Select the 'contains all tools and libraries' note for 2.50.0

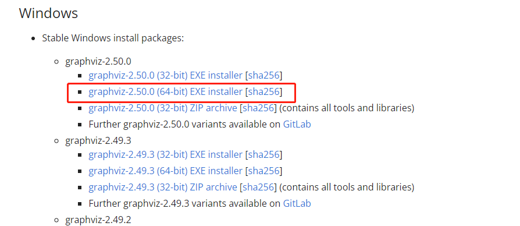pyautogui.click(x=347, y=108)
